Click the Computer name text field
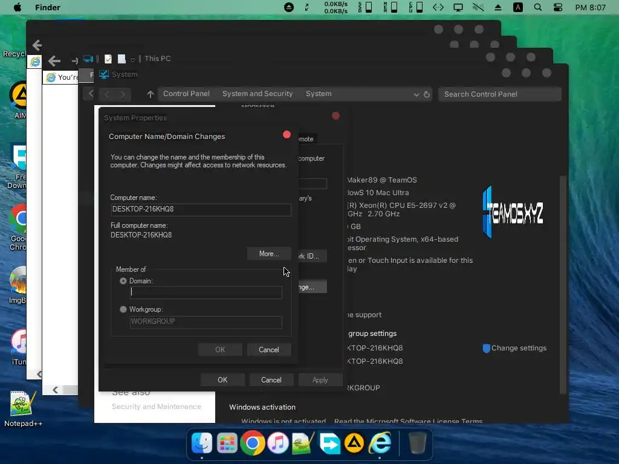 tap(201, 210)
